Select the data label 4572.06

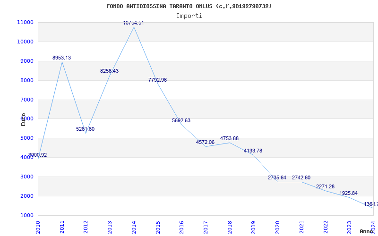pos(205,143)
